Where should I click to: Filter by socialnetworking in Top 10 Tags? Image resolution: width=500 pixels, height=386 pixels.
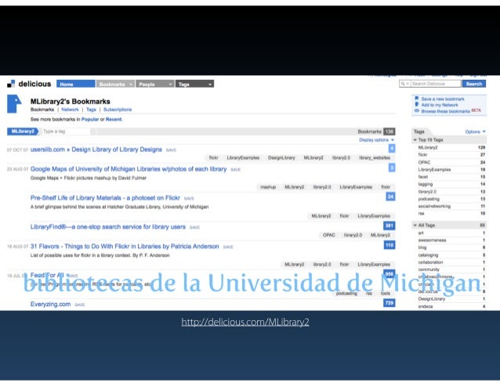(x=434, y=206)
